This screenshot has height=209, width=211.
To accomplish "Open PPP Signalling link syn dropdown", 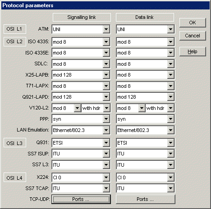I will point(106,119).
